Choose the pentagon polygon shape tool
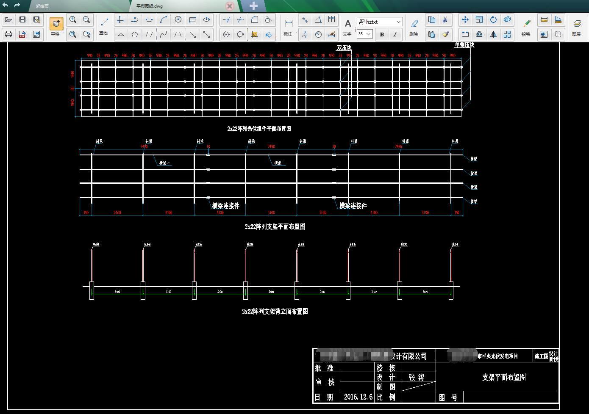589x414 pixels. (x=135, y=34)
